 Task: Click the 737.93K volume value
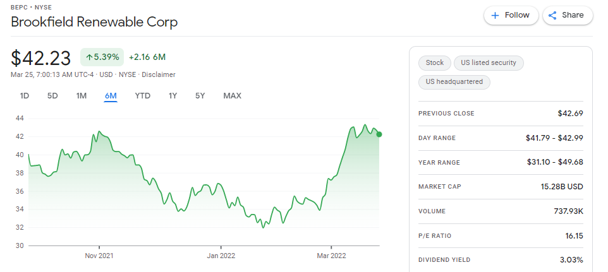(568, 211)
